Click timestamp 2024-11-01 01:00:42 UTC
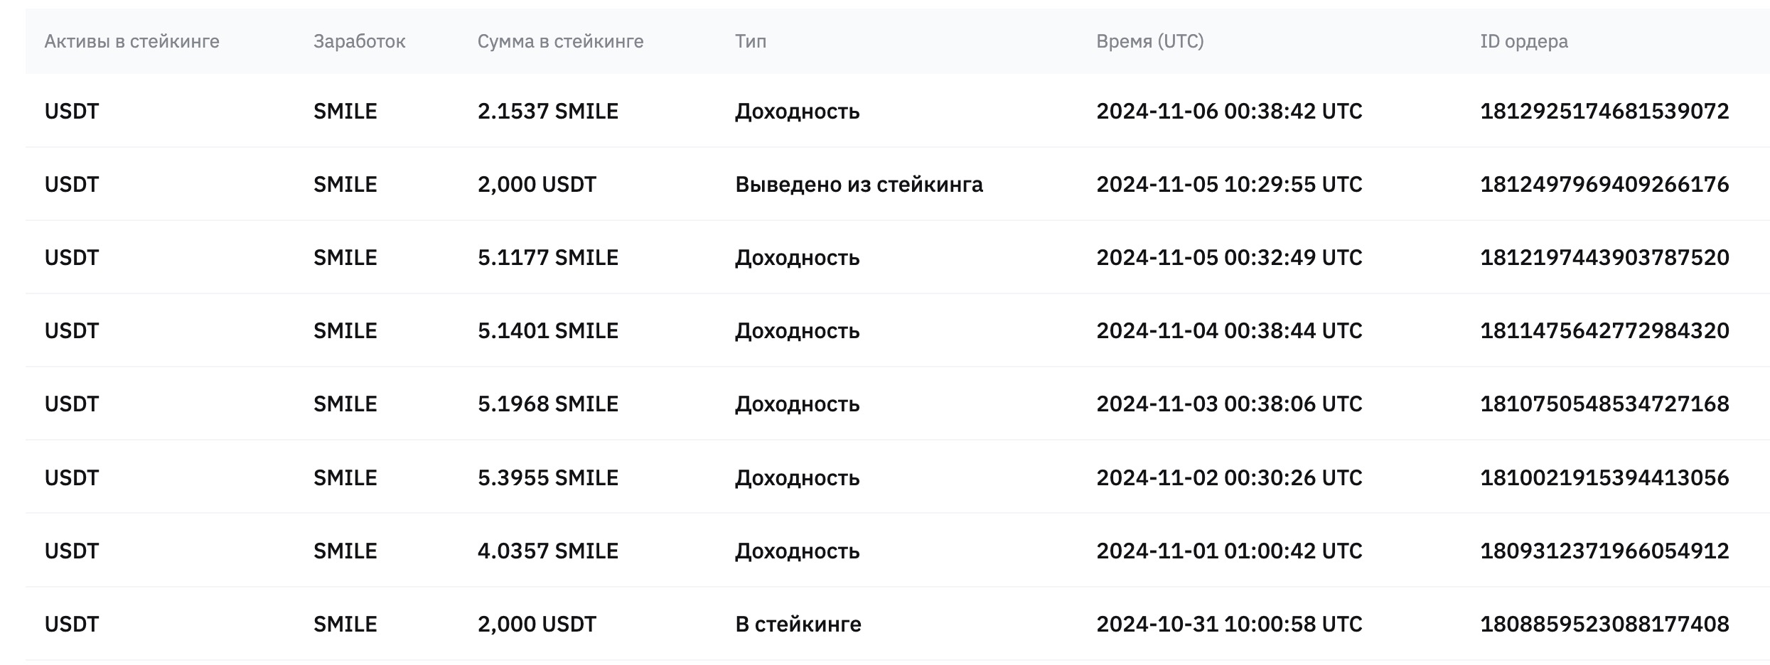Viewport: 1770px width, 665px height. (x=1229, y=551)
